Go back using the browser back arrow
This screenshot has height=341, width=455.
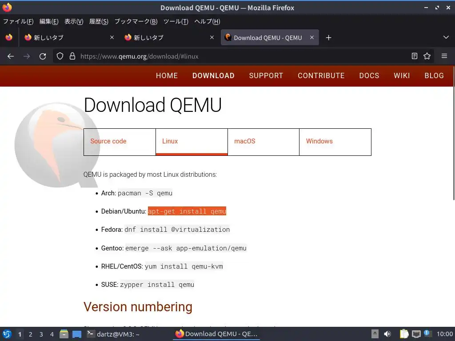tap(11, 56)
